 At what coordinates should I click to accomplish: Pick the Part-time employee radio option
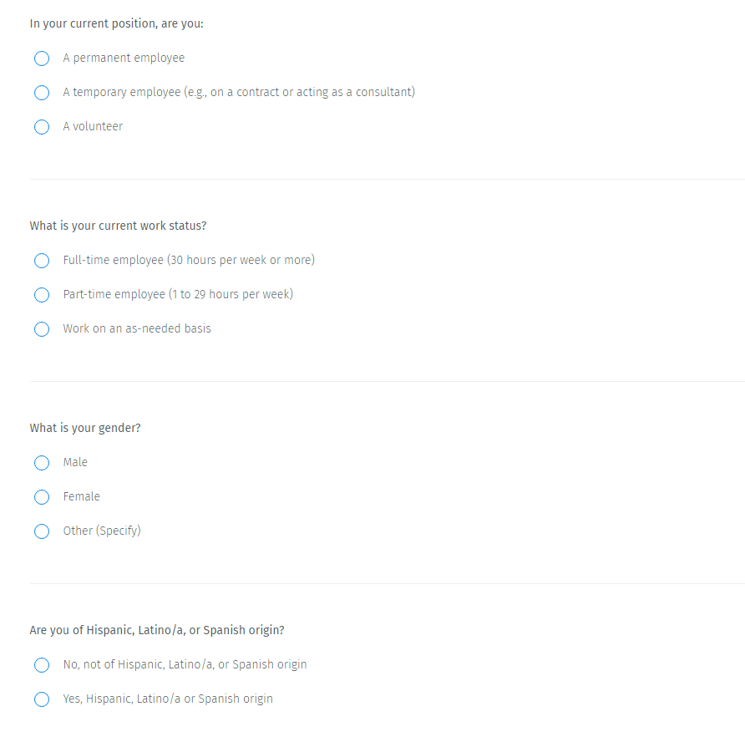(42, 295)
